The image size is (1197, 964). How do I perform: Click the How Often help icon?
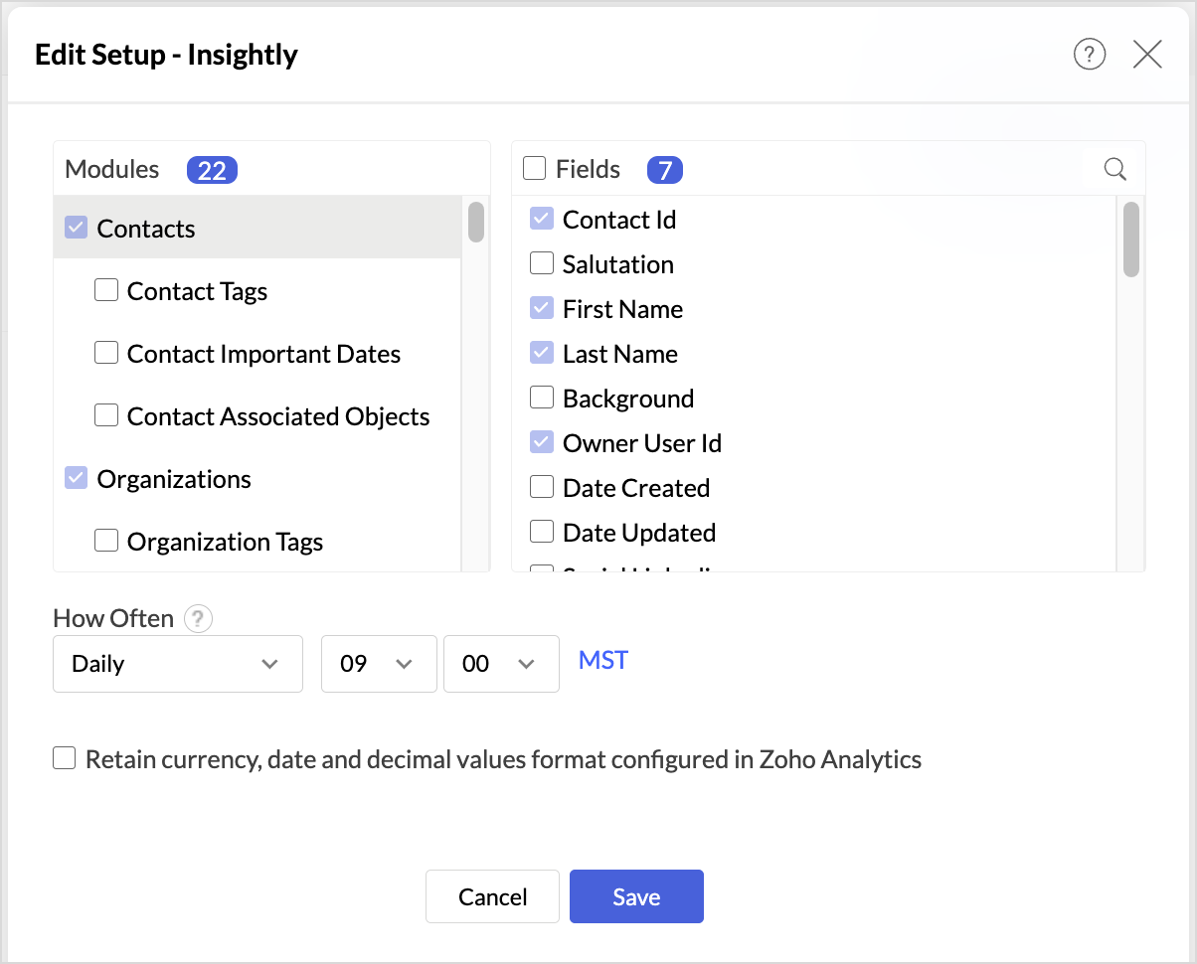[199, 619]
